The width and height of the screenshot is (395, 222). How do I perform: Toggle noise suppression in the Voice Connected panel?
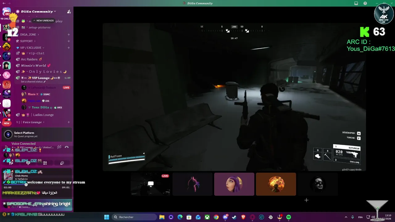tap(59, 147)
